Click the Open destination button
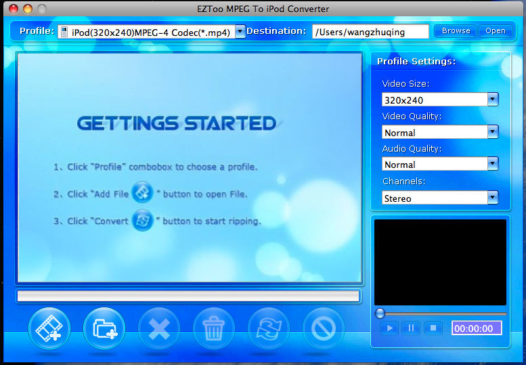 (x=495, y=31)
